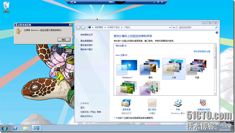The height and width of the screenshot is (133, 235).
Task: Click 个性化 in the address breadcrumb
Action: [x=127, y=27]
